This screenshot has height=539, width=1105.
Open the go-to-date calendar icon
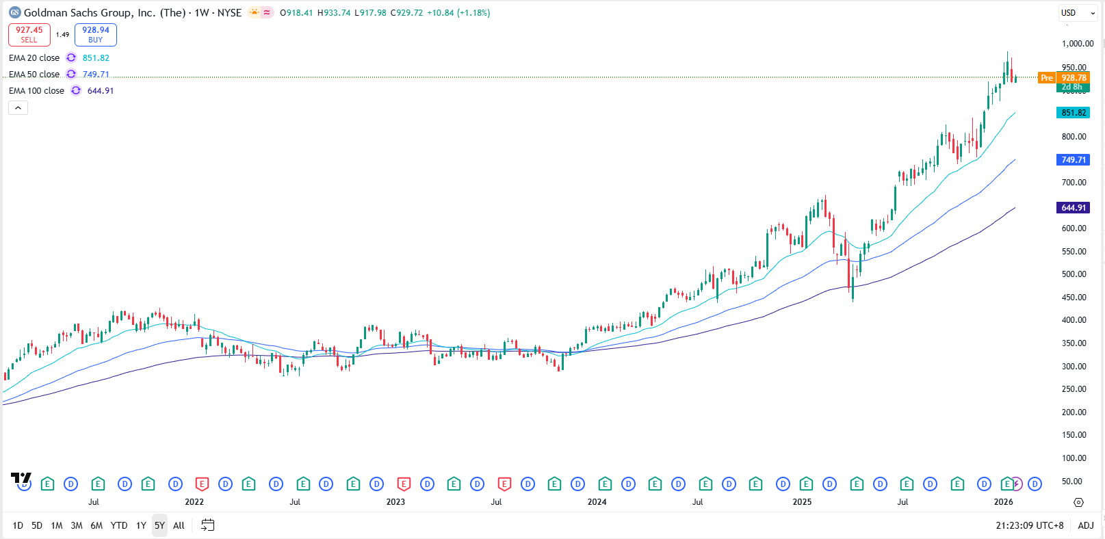tap(208, 525)
